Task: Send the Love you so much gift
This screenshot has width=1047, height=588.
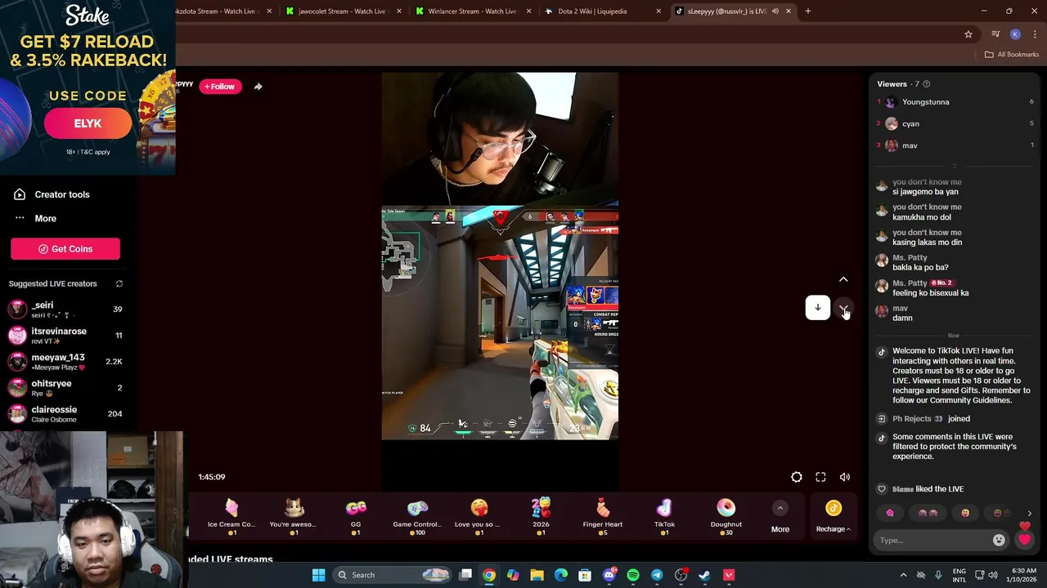Action: click(x=479, y=518)
